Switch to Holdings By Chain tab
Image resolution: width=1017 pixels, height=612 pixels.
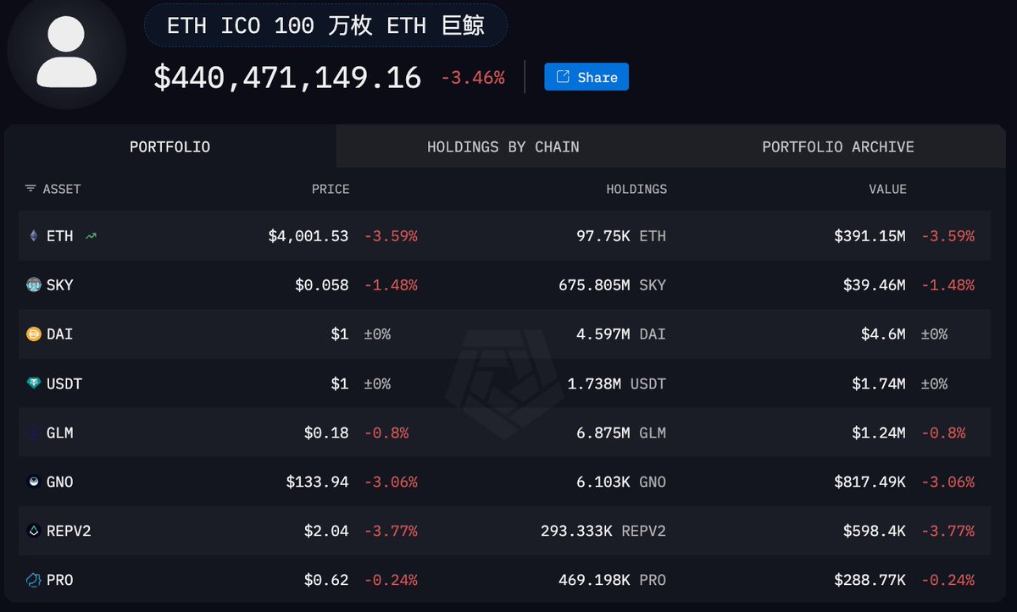tap(503, 146)
